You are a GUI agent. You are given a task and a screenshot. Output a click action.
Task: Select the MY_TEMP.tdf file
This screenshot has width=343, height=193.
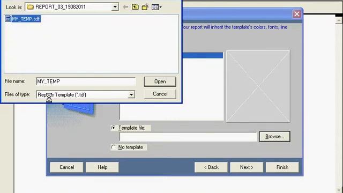[x=23, y=19]
